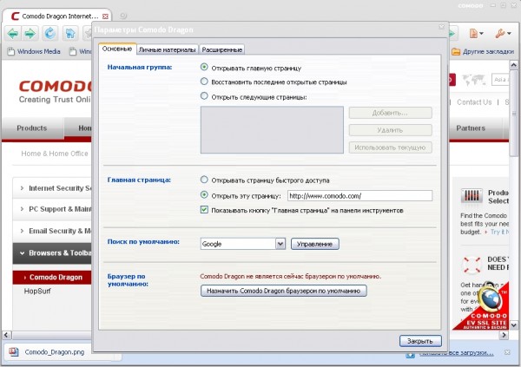Click vertical scrollbar down arrow
The height and width of the screenshot is (367, 521).
coord(514,324)
